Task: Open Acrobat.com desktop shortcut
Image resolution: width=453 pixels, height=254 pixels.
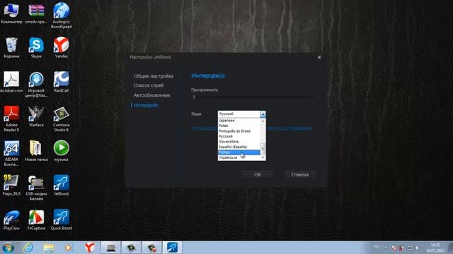Action: [x=11, y=82]
